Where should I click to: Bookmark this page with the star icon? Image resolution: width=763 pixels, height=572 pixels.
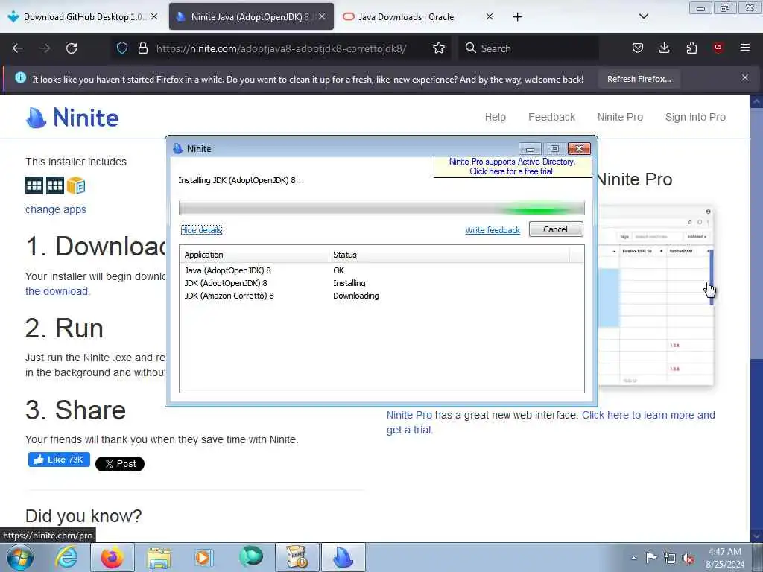click(438, 48)
